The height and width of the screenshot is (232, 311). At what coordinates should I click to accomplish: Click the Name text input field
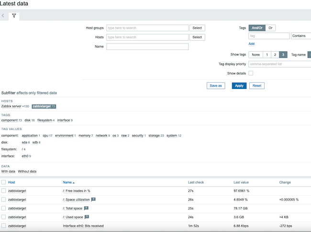(147, 46)
